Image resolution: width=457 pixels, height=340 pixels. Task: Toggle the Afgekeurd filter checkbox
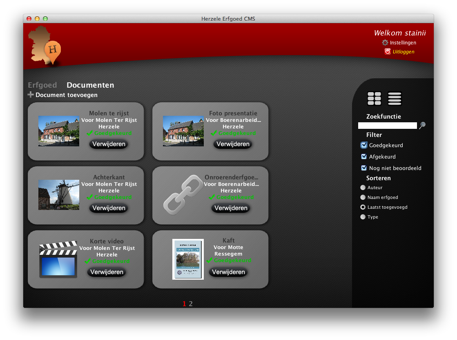pyautogui.click(x=364, y=157)
